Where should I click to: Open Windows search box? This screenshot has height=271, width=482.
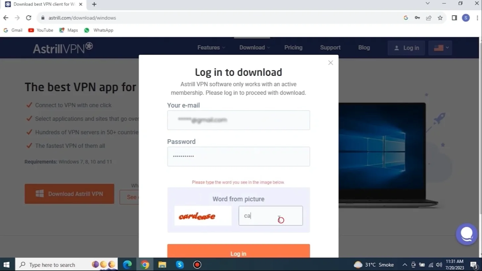(x=66, y=265)
